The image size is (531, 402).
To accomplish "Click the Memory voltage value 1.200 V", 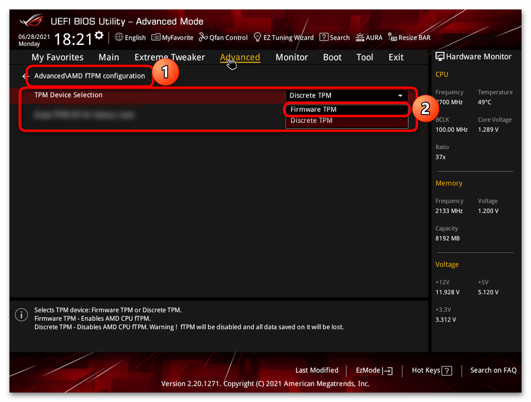I will [x=488, y=211].
